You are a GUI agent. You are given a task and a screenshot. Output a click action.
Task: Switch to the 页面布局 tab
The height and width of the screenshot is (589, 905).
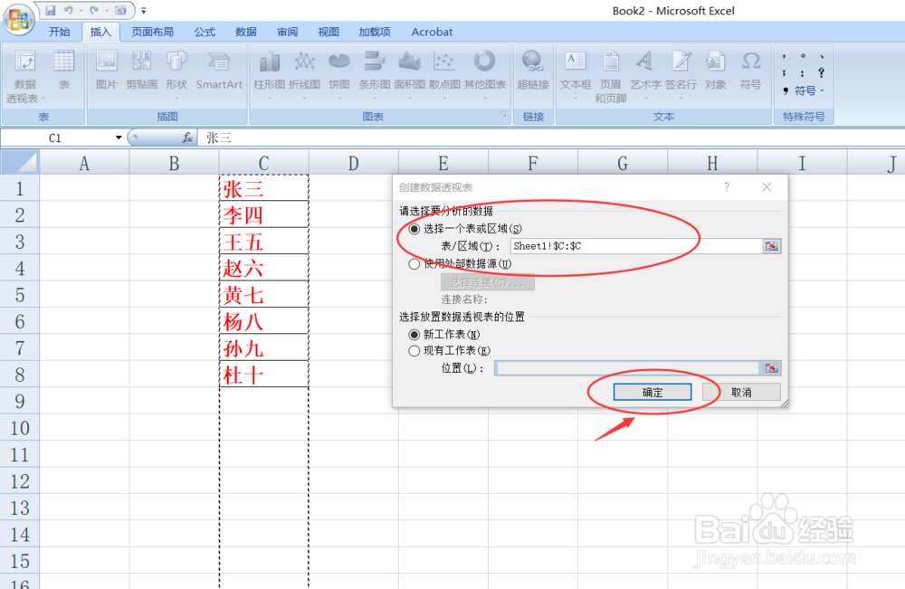[x=152, y=32]
